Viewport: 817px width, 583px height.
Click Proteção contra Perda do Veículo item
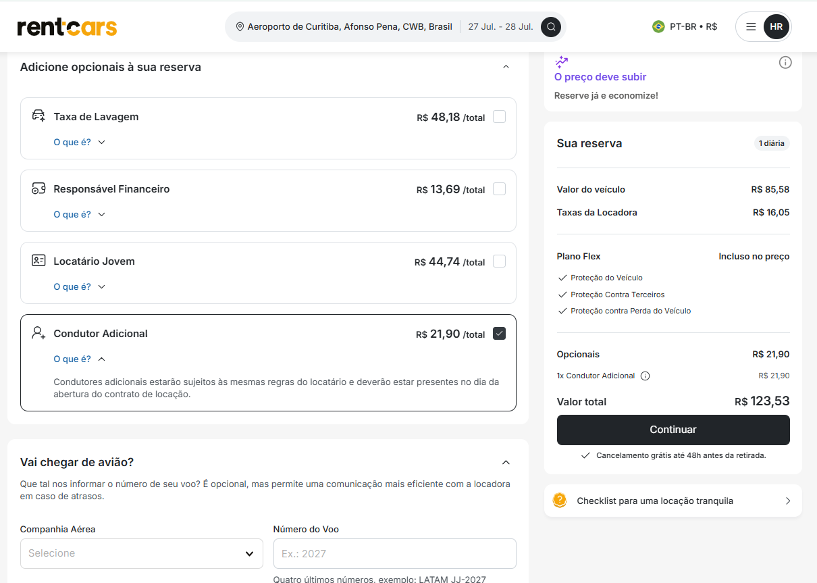tap(631, 311)
